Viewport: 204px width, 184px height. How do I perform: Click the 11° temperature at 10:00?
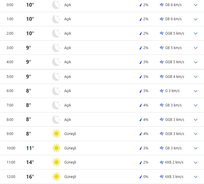point(30,148)
